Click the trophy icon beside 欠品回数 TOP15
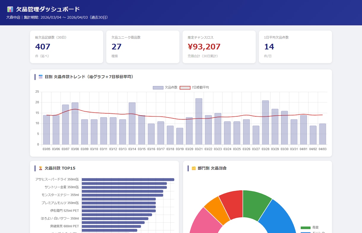362x233 pixels. click(41, 168)
